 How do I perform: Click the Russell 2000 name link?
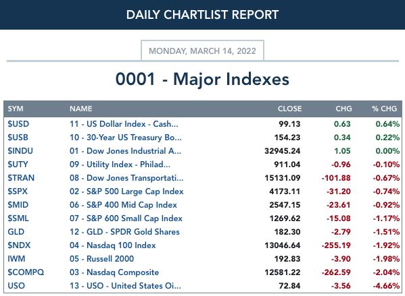point(102,259)
